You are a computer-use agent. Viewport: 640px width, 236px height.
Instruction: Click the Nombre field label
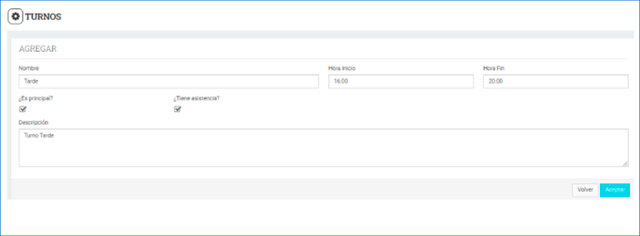point(29,68)
